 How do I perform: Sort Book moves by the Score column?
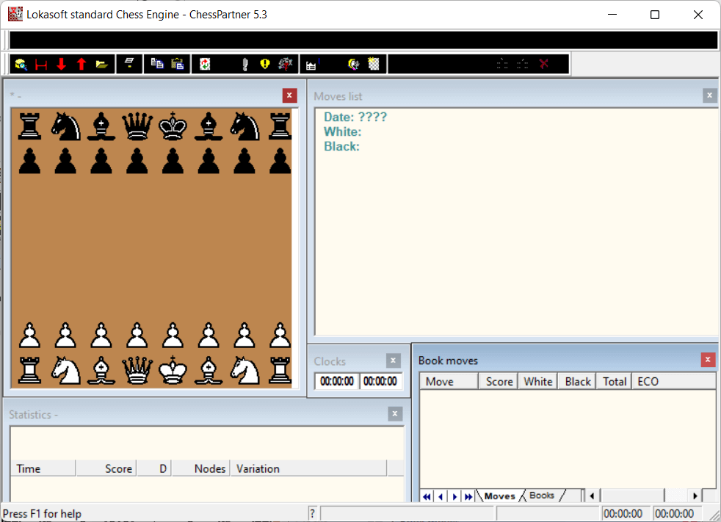pos(499,382)
